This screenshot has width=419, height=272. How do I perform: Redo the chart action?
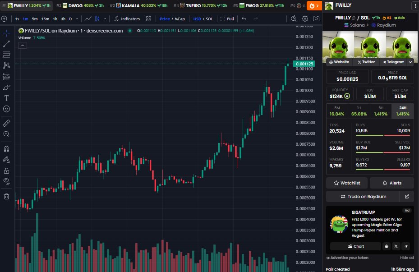pos(256,18)
